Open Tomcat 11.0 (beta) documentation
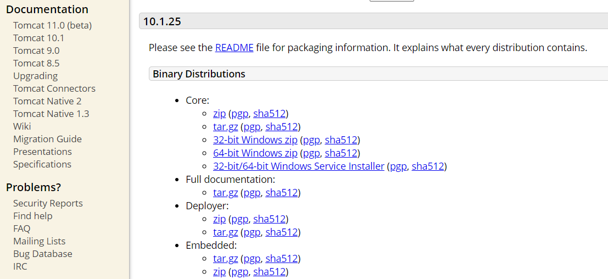The width and height of the screenshot is (608, 279). click(x=52, y=25)
